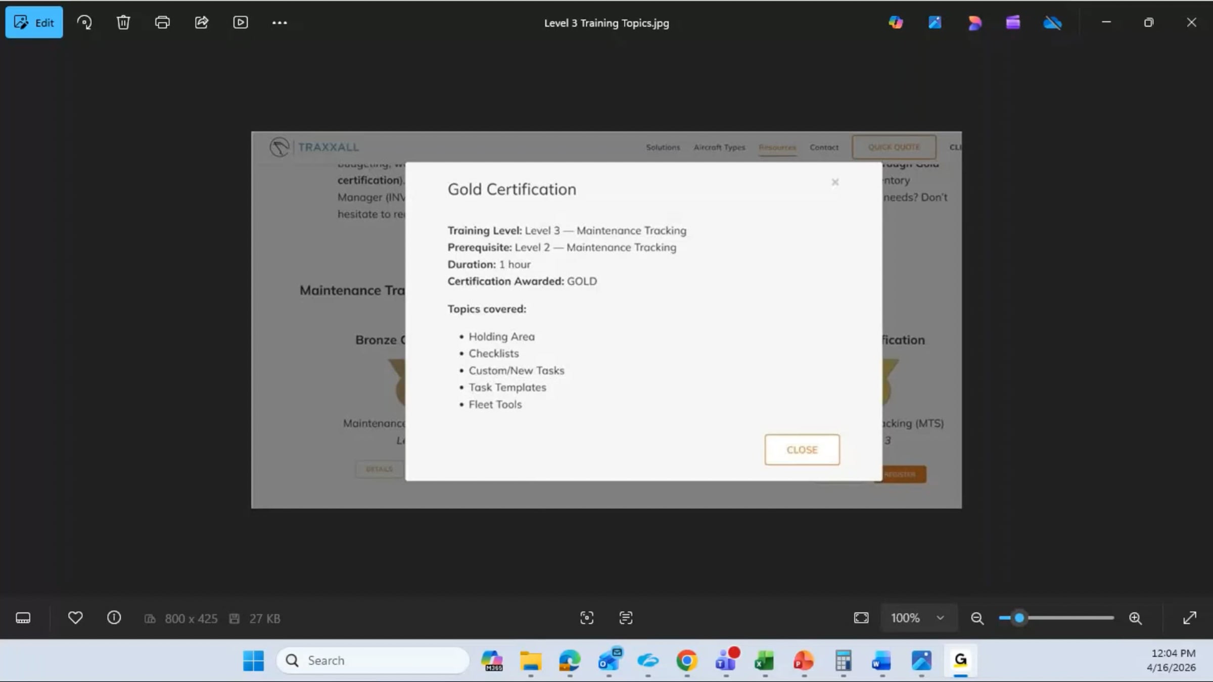Open Google Chrome from the taskbar

coord(687,660)
